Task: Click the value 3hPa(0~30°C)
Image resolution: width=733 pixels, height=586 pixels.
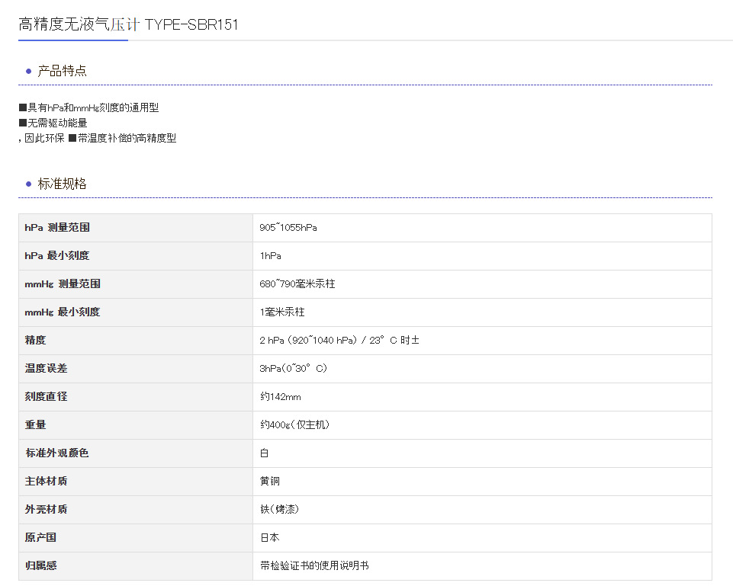Action: pos(293,368)
